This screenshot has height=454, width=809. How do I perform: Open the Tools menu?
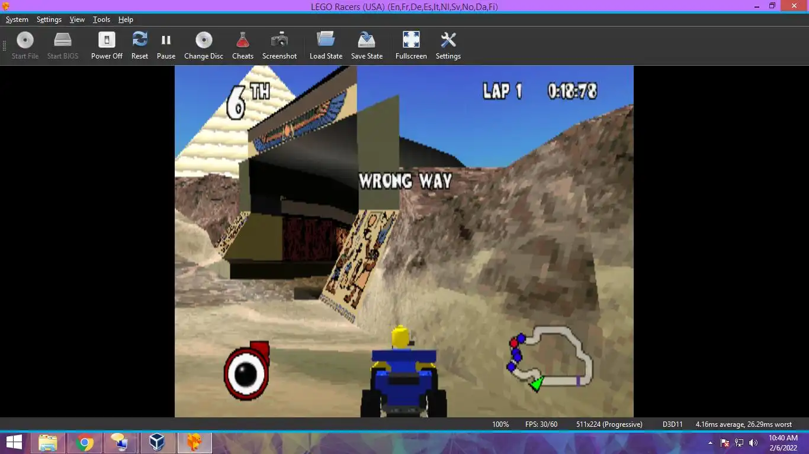click(101, 20)
